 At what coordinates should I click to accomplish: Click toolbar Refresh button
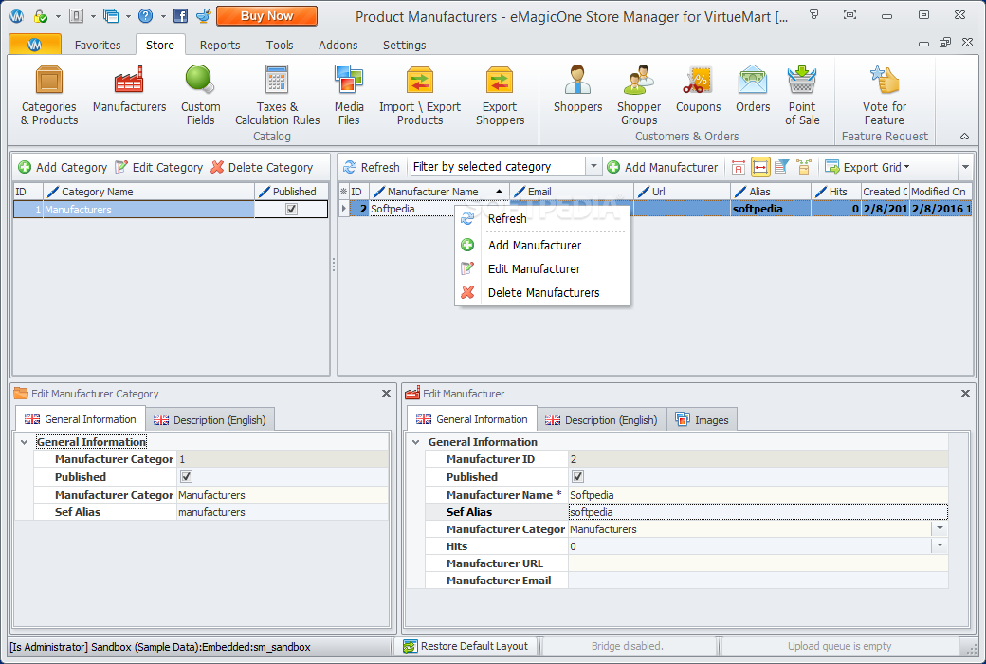pos(372,167)
